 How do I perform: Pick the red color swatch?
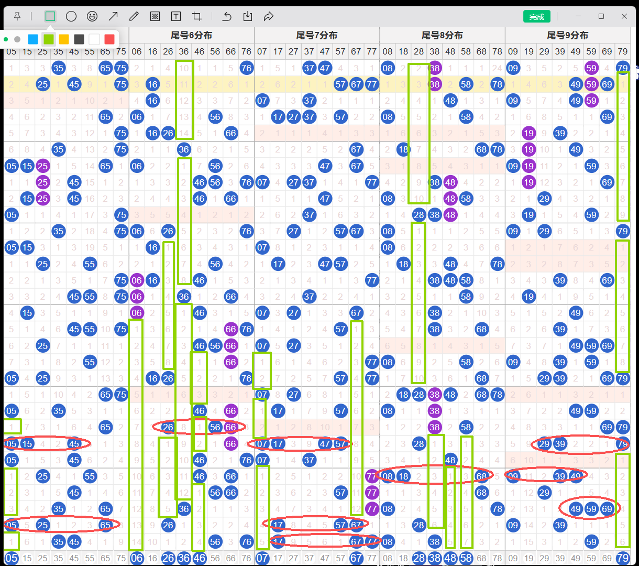(109, 39)
